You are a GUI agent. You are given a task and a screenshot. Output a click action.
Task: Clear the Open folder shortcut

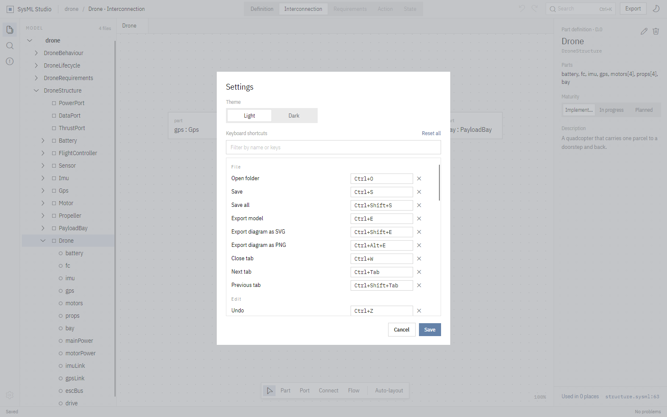[x=419, y=178]
